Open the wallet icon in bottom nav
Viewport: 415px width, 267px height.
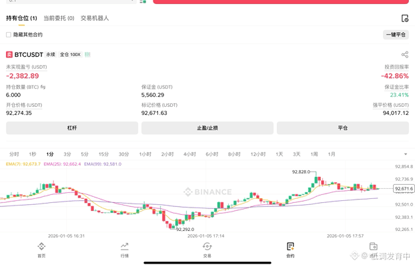point(374,246)
